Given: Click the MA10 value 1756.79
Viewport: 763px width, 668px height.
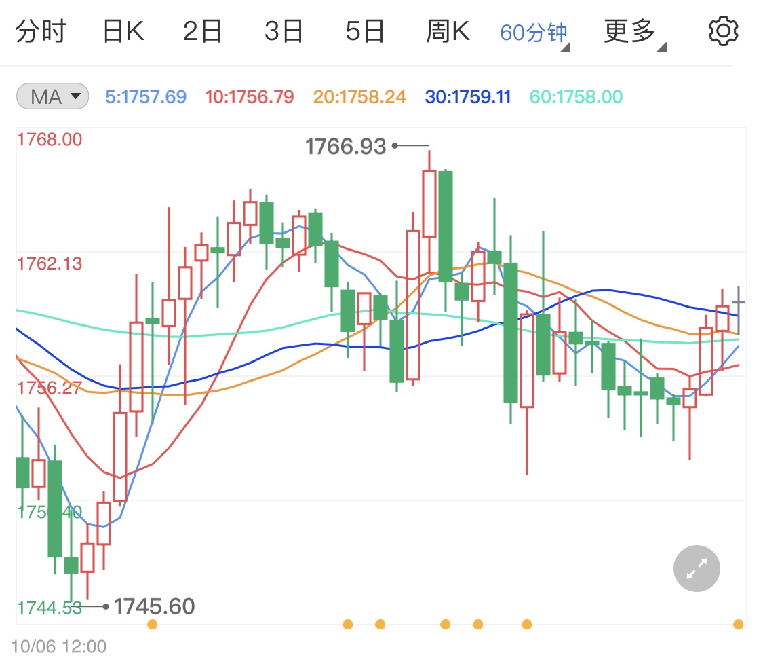Looking at the screenshot, I should click(249, 96).
